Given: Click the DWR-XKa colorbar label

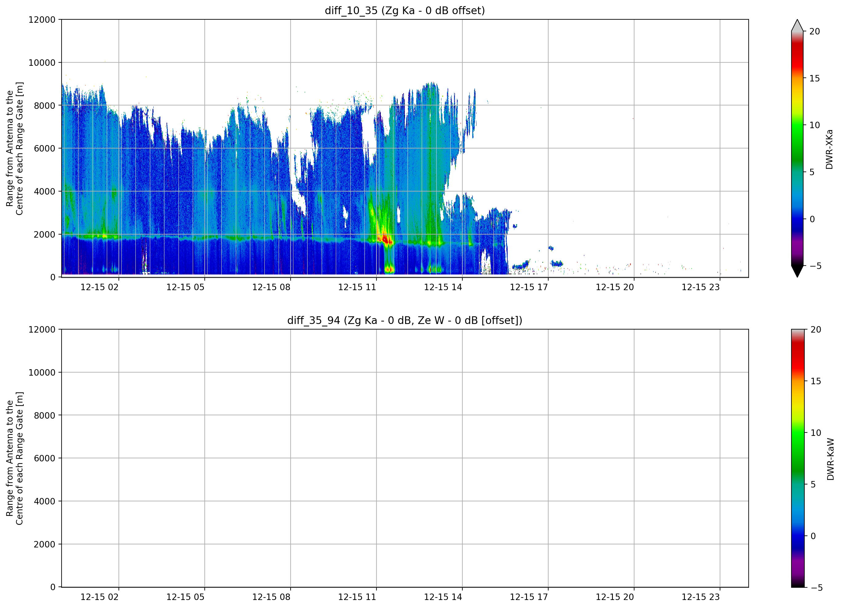Looking at the screenshot, I should [x=829, y=149].
